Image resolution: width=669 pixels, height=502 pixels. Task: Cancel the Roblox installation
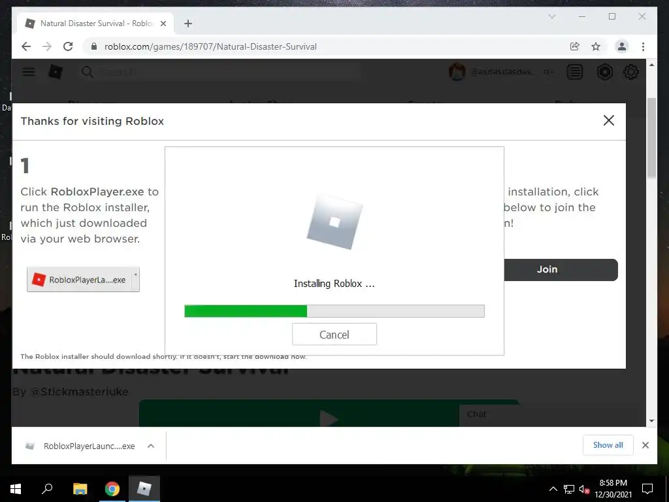(x=334, y=334)
